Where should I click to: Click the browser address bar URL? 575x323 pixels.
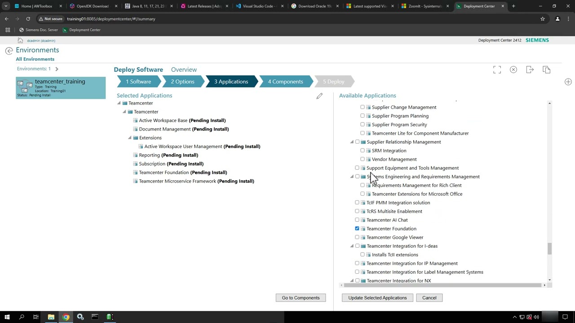click(111, 19)
